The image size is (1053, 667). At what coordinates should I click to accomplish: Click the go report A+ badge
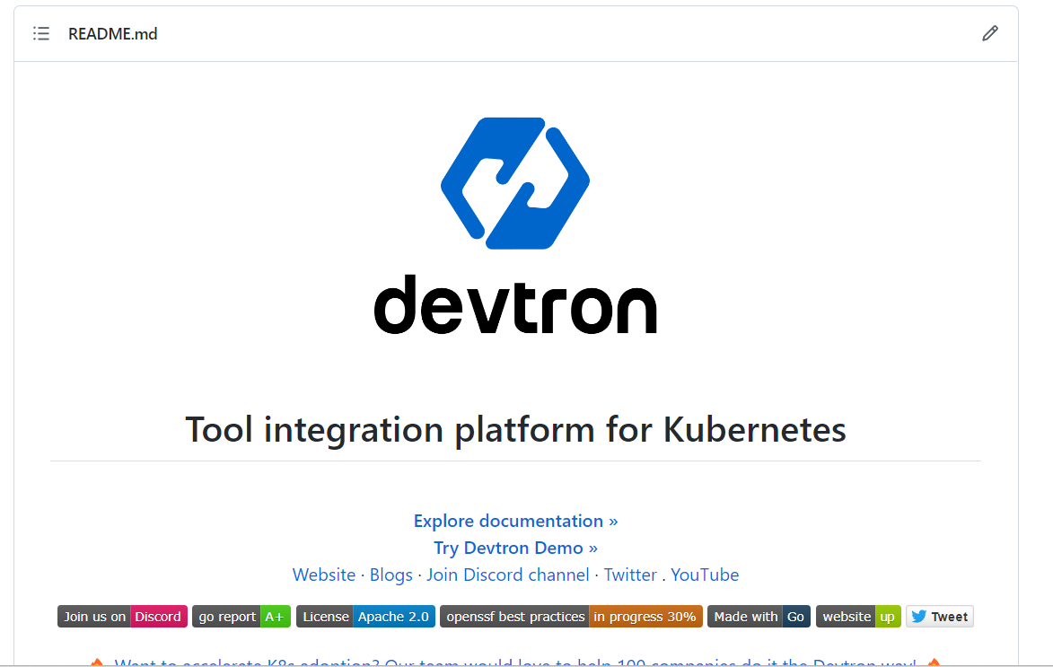(241, 617)
